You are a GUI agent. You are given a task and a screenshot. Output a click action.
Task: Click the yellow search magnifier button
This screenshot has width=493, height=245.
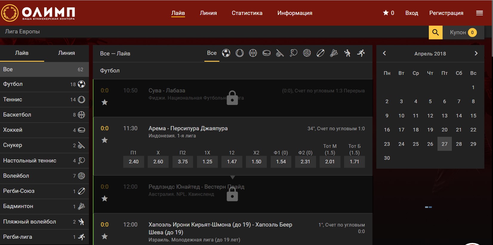pyautogui.click(x=435, y=32)
